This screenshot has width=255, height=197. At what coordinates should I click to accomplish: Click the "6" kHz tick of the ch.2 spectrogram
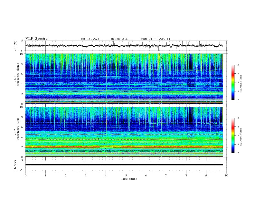coord(23,127)
